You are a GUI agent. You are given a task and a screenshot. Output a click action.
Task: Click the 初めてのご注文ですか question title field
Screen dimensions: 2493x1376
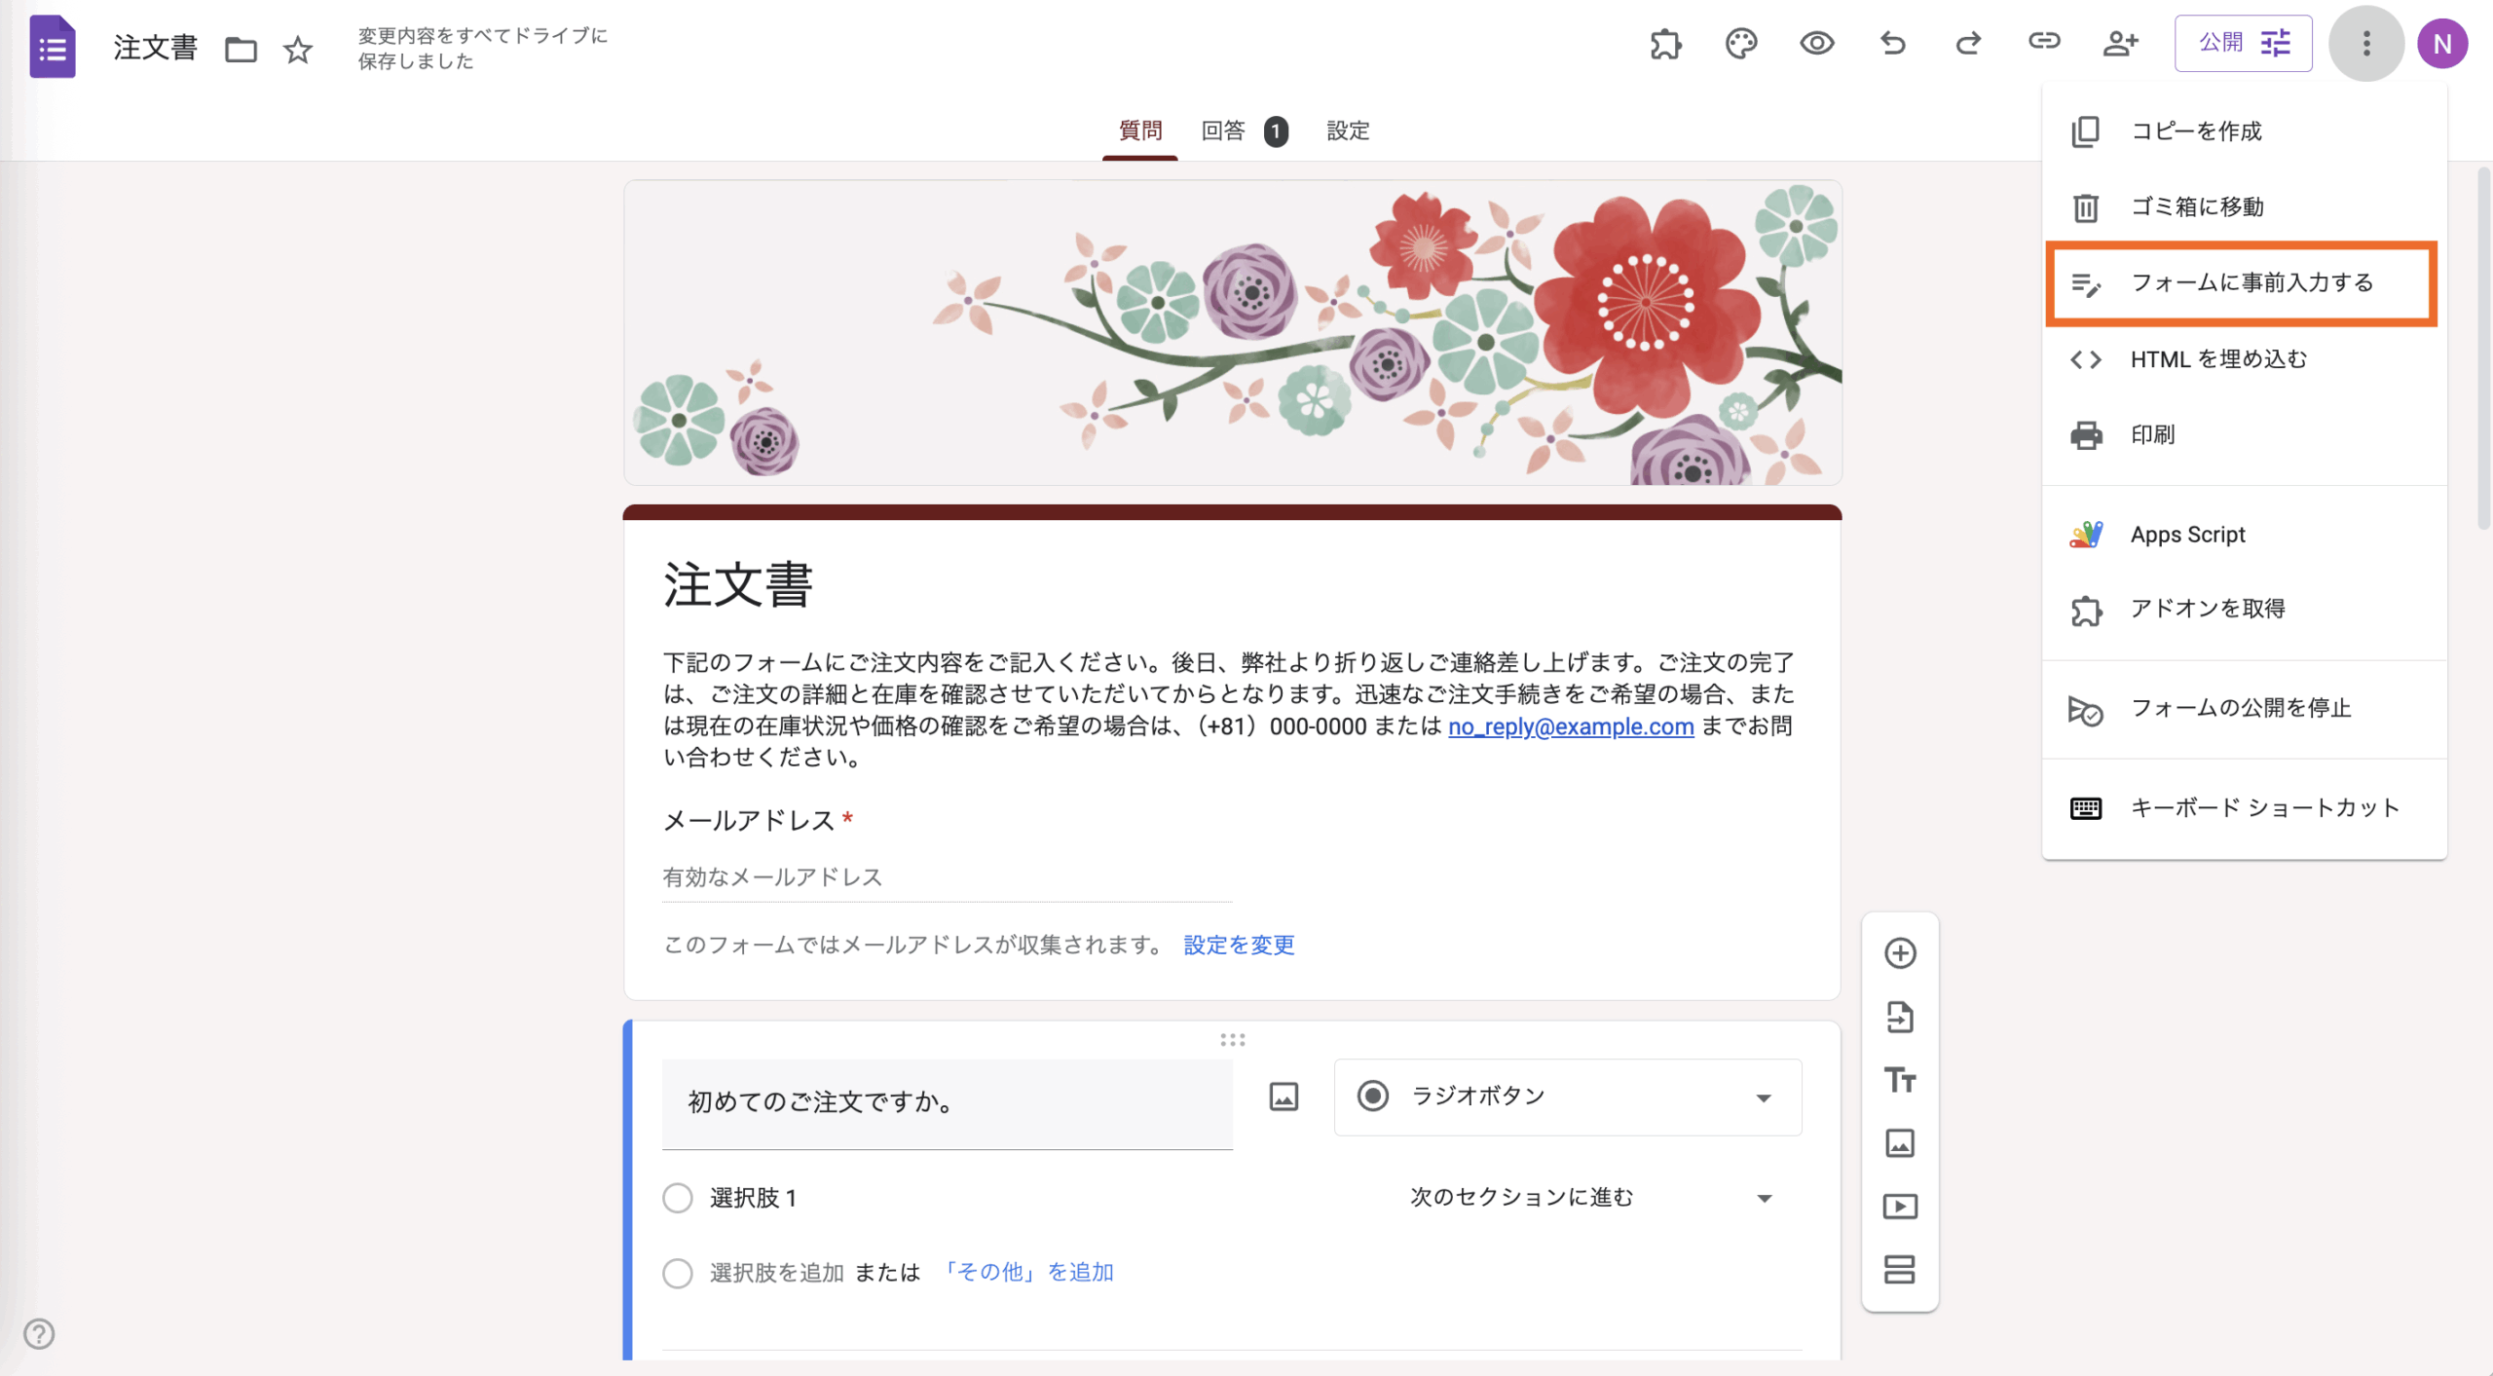tap(947, 1102)
